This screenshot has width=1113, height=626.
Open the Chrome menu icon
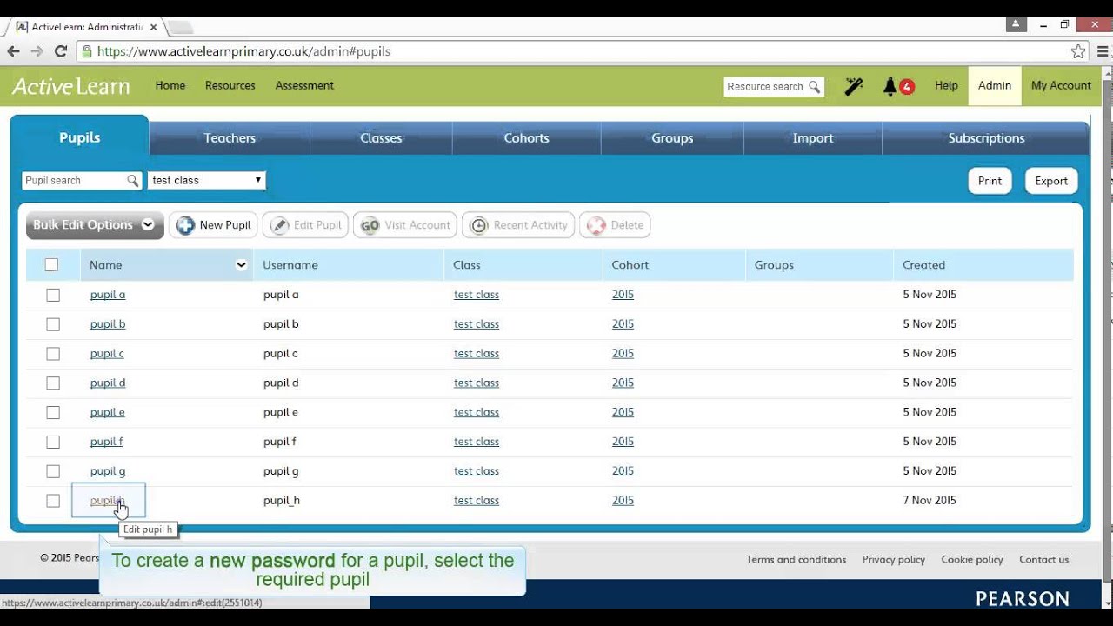[x=1103, y=51]
